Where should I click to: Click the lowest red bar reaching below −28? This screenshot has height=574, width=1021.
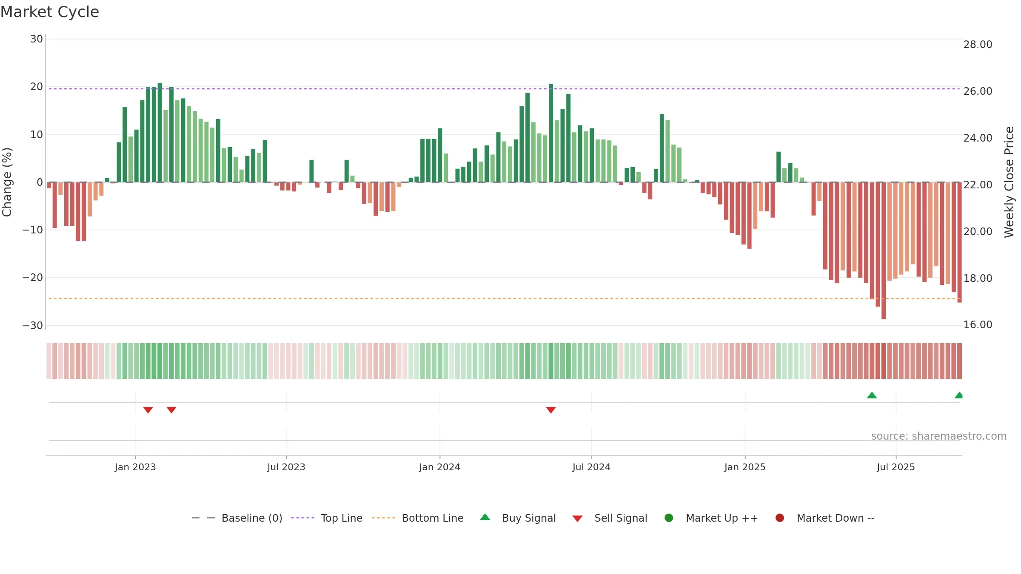tap(884, 251)
